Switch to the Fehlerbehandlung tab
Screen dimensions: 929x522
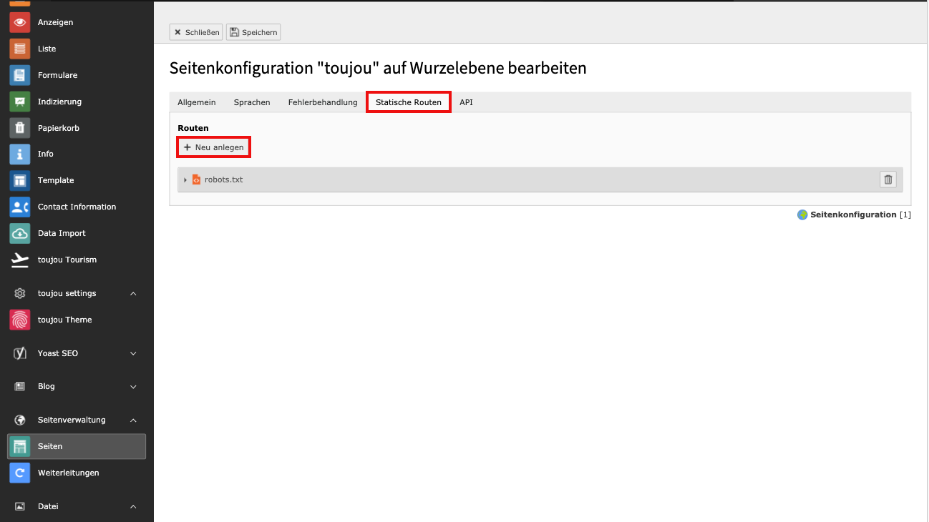pos(323,102)
